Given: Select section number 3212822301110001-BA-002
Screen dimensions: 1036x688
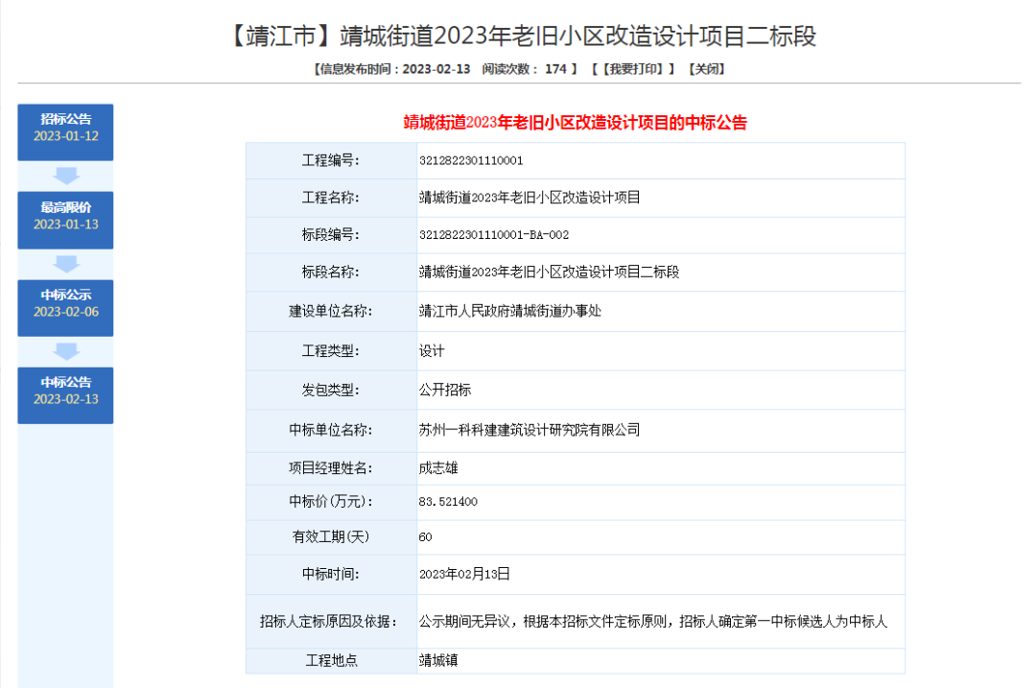Looking at the screenshot, I should click(x=494, y=235).
